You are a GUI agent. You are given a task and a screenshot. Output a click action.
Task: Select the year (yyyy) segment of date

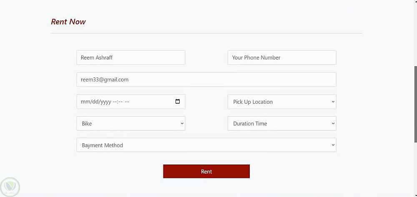(105, 102)
